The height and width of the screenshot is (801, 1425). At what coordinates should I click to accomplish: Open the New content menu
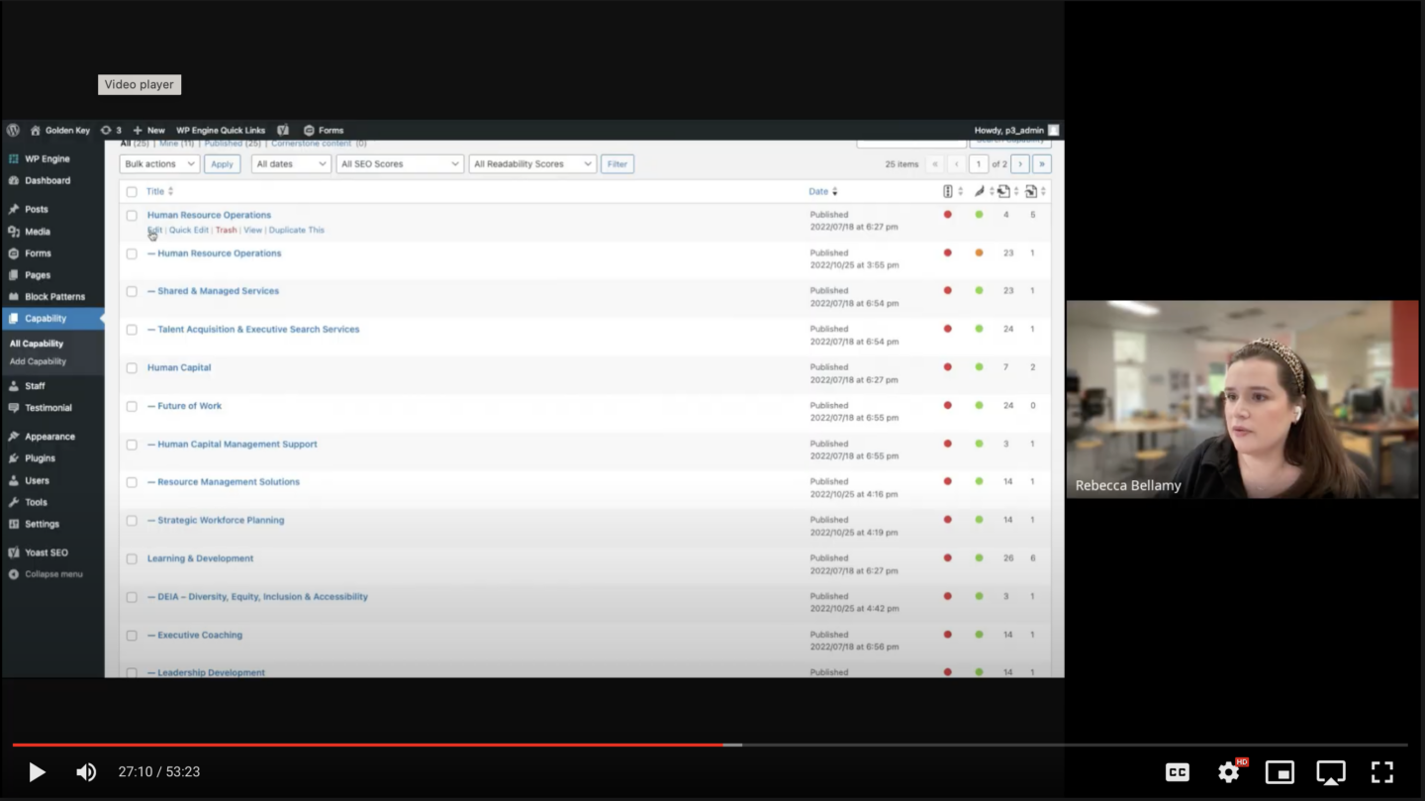(149, 130)
